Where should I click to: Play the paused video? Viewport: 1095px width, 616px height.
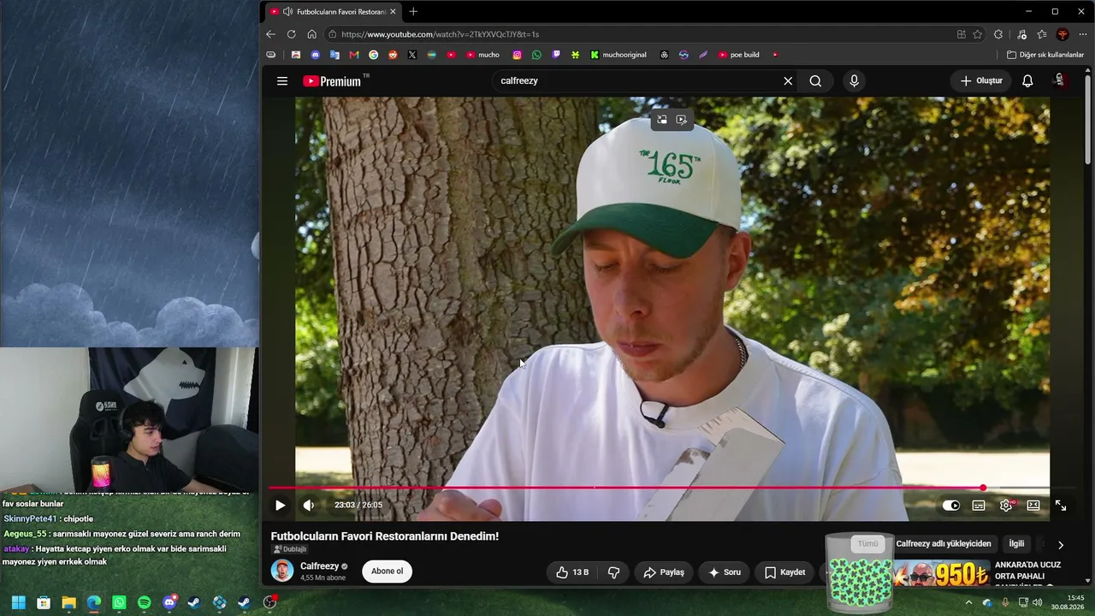[280, 506]
